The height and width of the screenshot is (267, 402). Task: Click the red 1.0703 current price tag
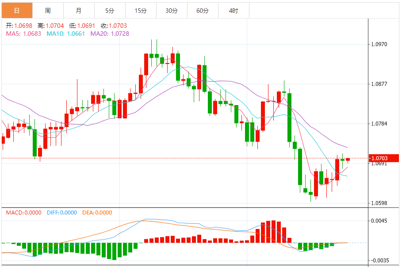point(384,158)
